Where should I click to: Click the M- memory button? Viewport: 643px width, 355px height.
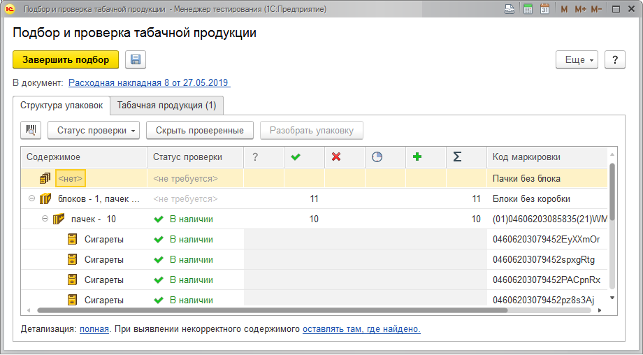point(596,9)
